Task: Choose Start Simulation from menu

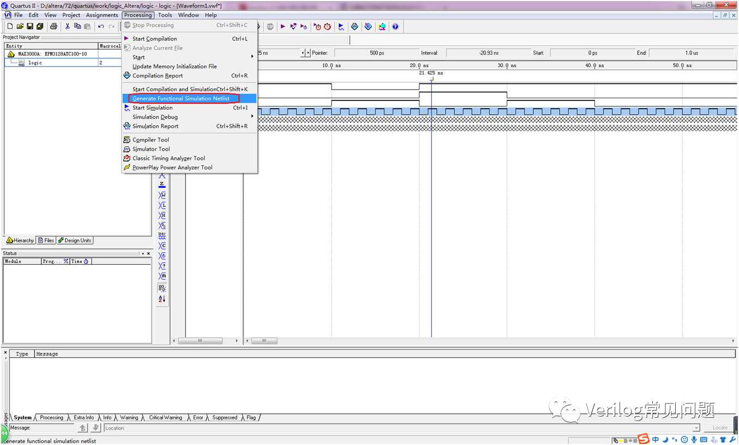Action: (189, 108)
